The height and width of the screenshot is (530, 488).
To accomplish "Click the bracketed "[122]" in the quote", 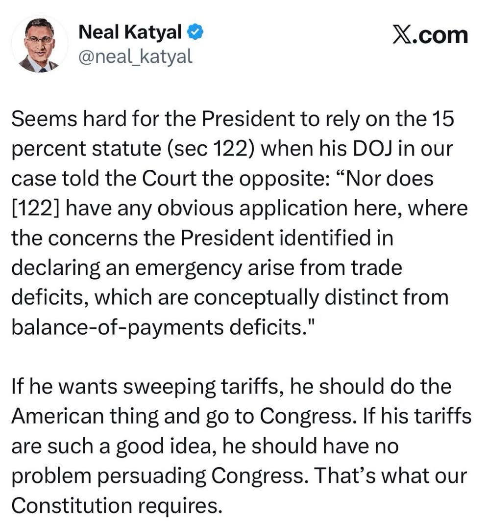I will (x=34, y=209).
